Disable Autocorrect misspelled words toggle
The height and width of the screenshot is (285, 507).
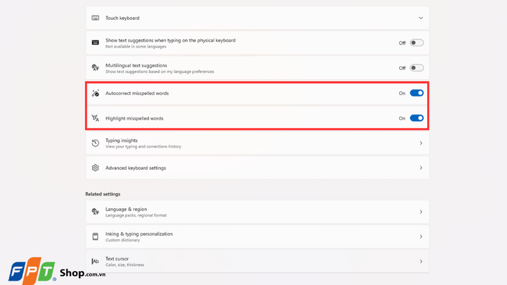(x=416, y=93)
